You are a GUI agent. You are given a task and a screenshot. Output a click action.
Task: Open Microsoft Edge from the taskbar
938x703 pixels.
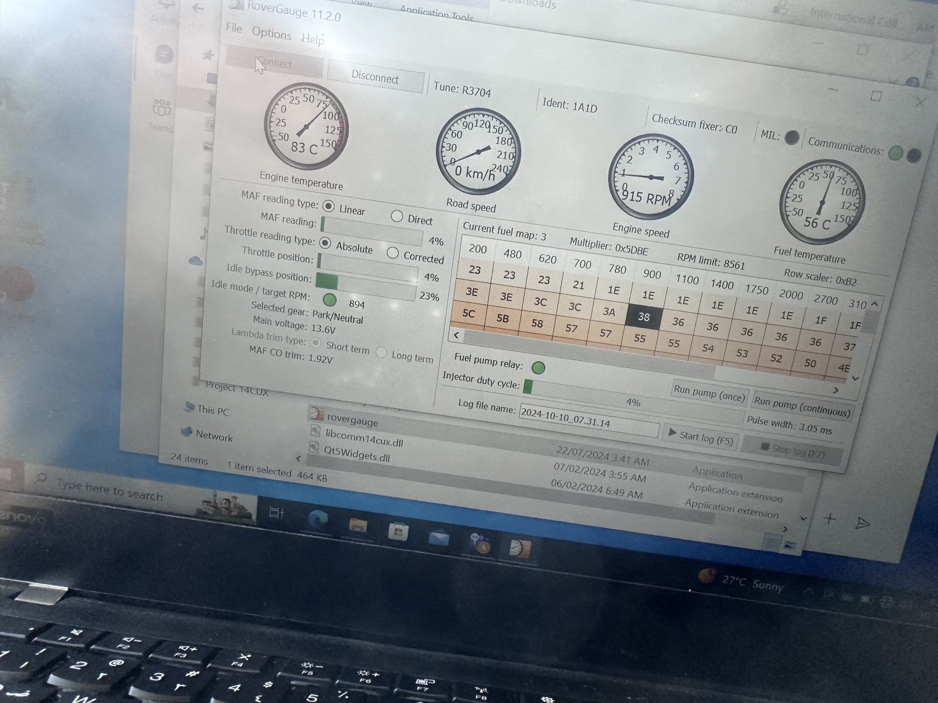tap(318, 519)
